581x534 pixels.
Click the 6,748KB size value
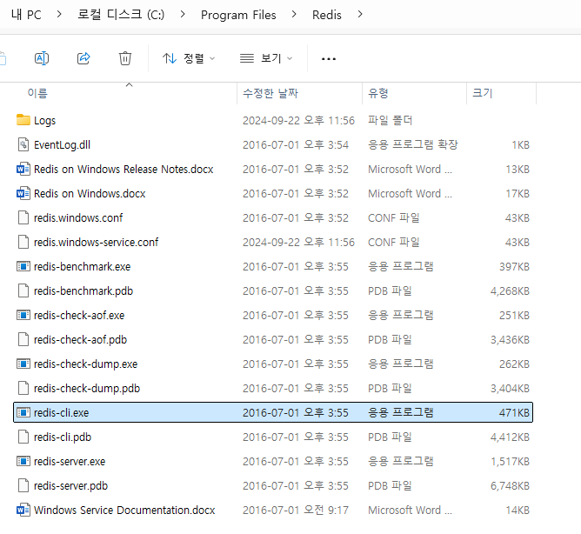tap(510, 486)
